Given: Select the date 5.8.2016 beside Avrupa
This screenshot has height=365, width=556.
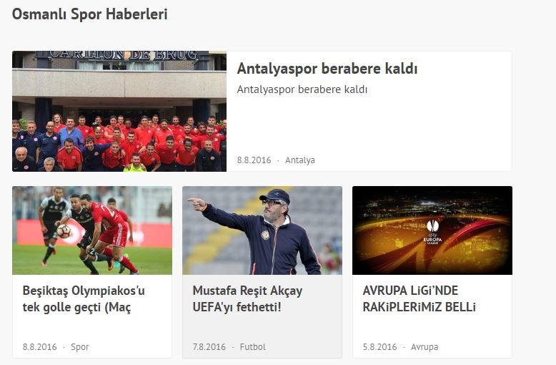Looking at the screenshot, I should (379, 346).
